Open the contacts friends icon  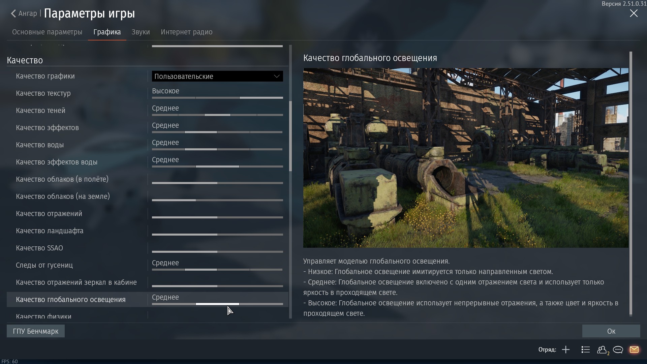[x=602, y=350]
